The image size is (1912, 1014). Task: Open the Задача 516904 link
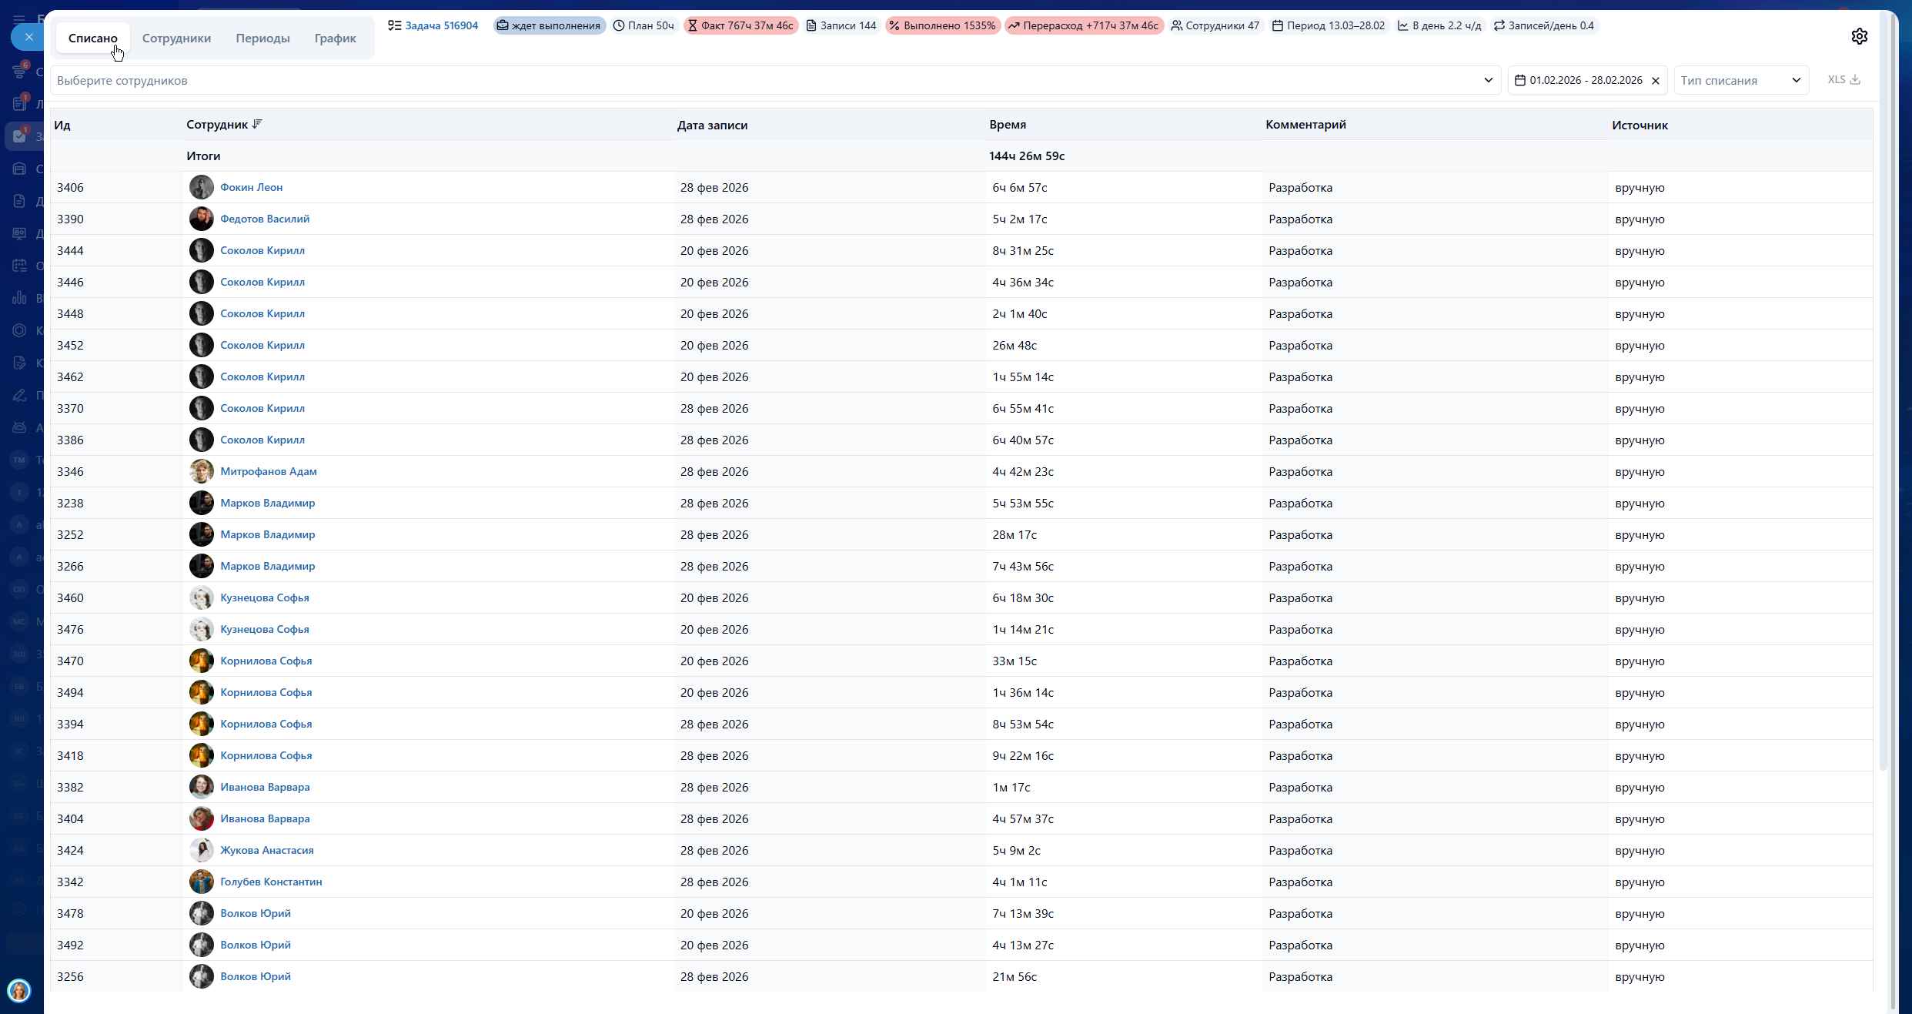pyautogui.click(x=441, y=25)
